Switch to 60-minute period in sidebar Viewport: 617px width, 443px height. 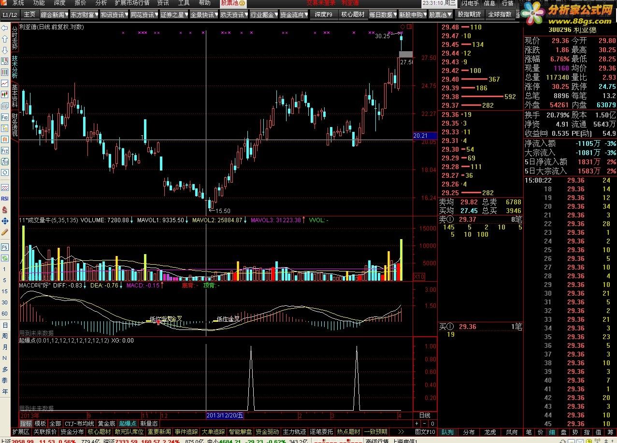pos(5,314)
